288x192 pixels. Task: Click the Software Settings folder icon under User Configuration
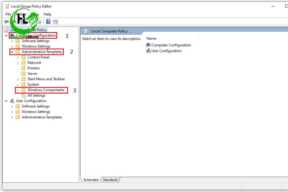coord(18,106)
